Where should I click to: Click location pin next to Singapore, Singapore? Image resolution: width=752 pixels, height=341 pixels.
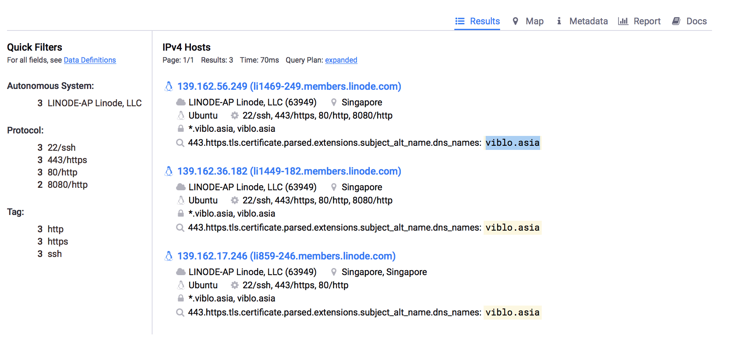pyautogui.click(x=334, y=272)
